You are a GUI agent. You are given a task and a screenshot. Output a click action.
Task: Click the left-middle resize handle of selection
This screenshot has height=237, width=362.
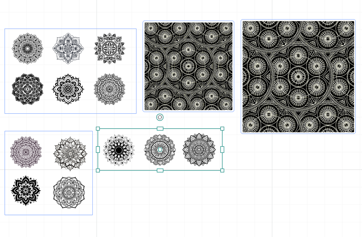[x=98, y=150]
